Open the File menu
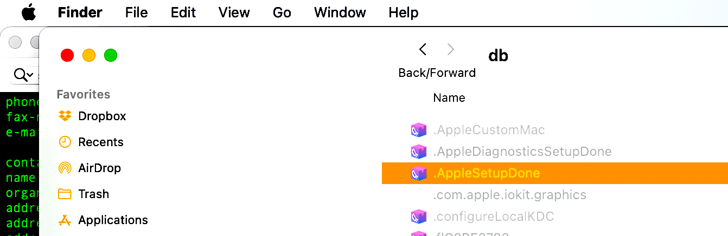Viewport: 728px width, 236px height. pos(136,12)
